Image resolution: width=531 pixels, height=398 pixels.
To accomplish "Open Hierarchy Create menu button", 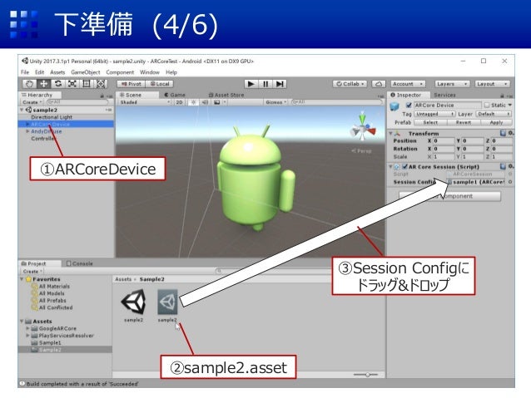I will click(32, 102).
